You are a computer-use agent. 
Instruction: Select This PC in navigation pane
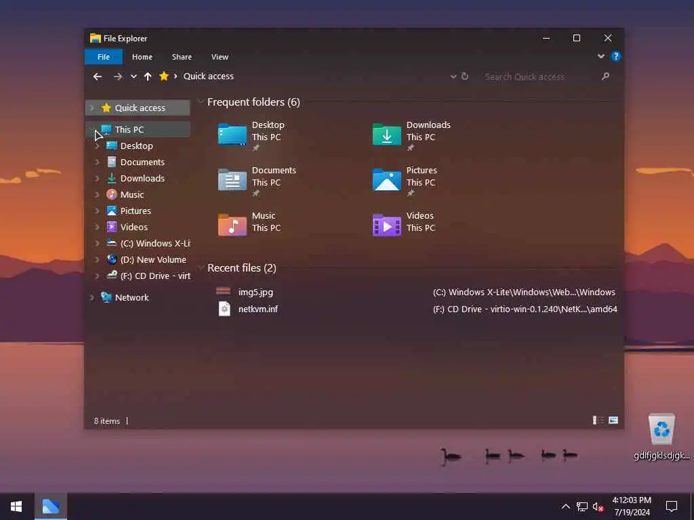138,129
